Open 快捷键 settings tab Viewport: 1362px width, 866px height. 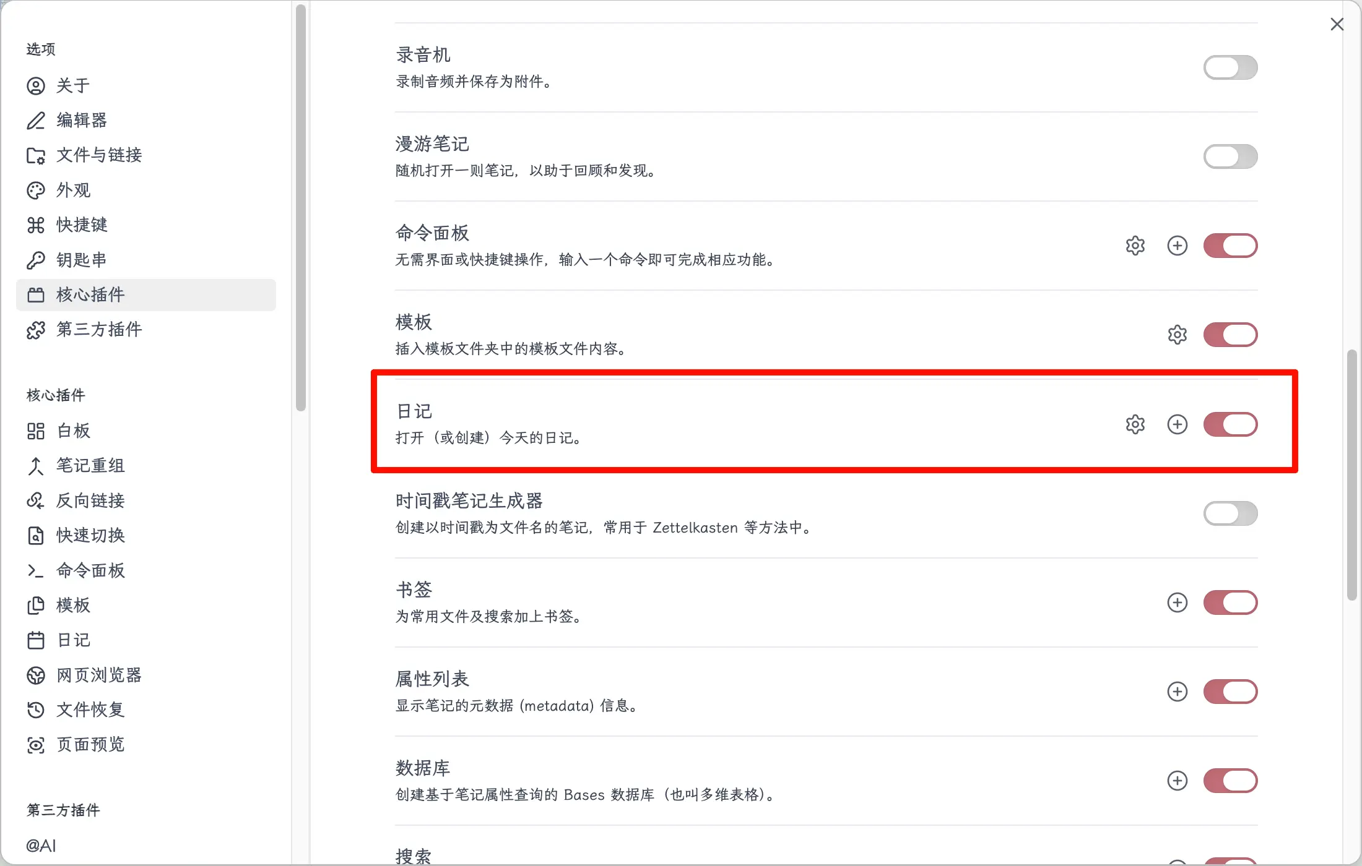pos(81,225)
